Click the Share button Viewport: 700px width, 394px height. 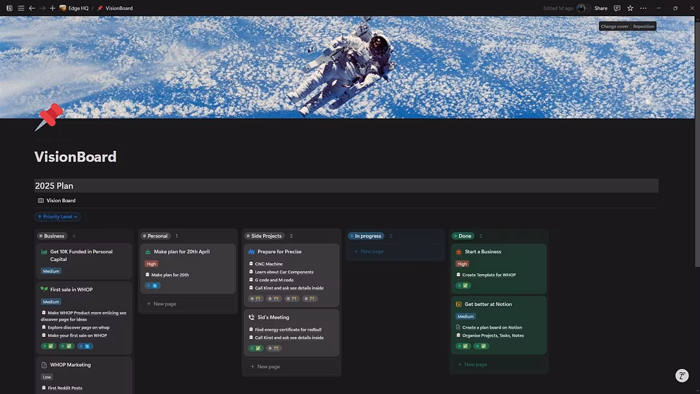[x=601, y=8]
